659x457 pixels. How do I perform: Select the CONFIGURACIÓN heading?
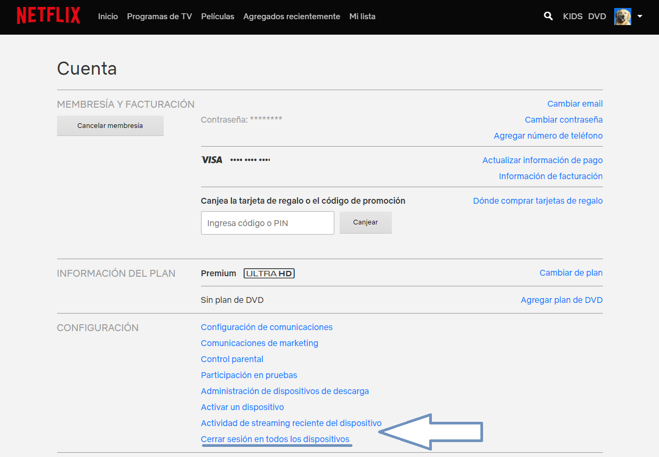[98, 328]
